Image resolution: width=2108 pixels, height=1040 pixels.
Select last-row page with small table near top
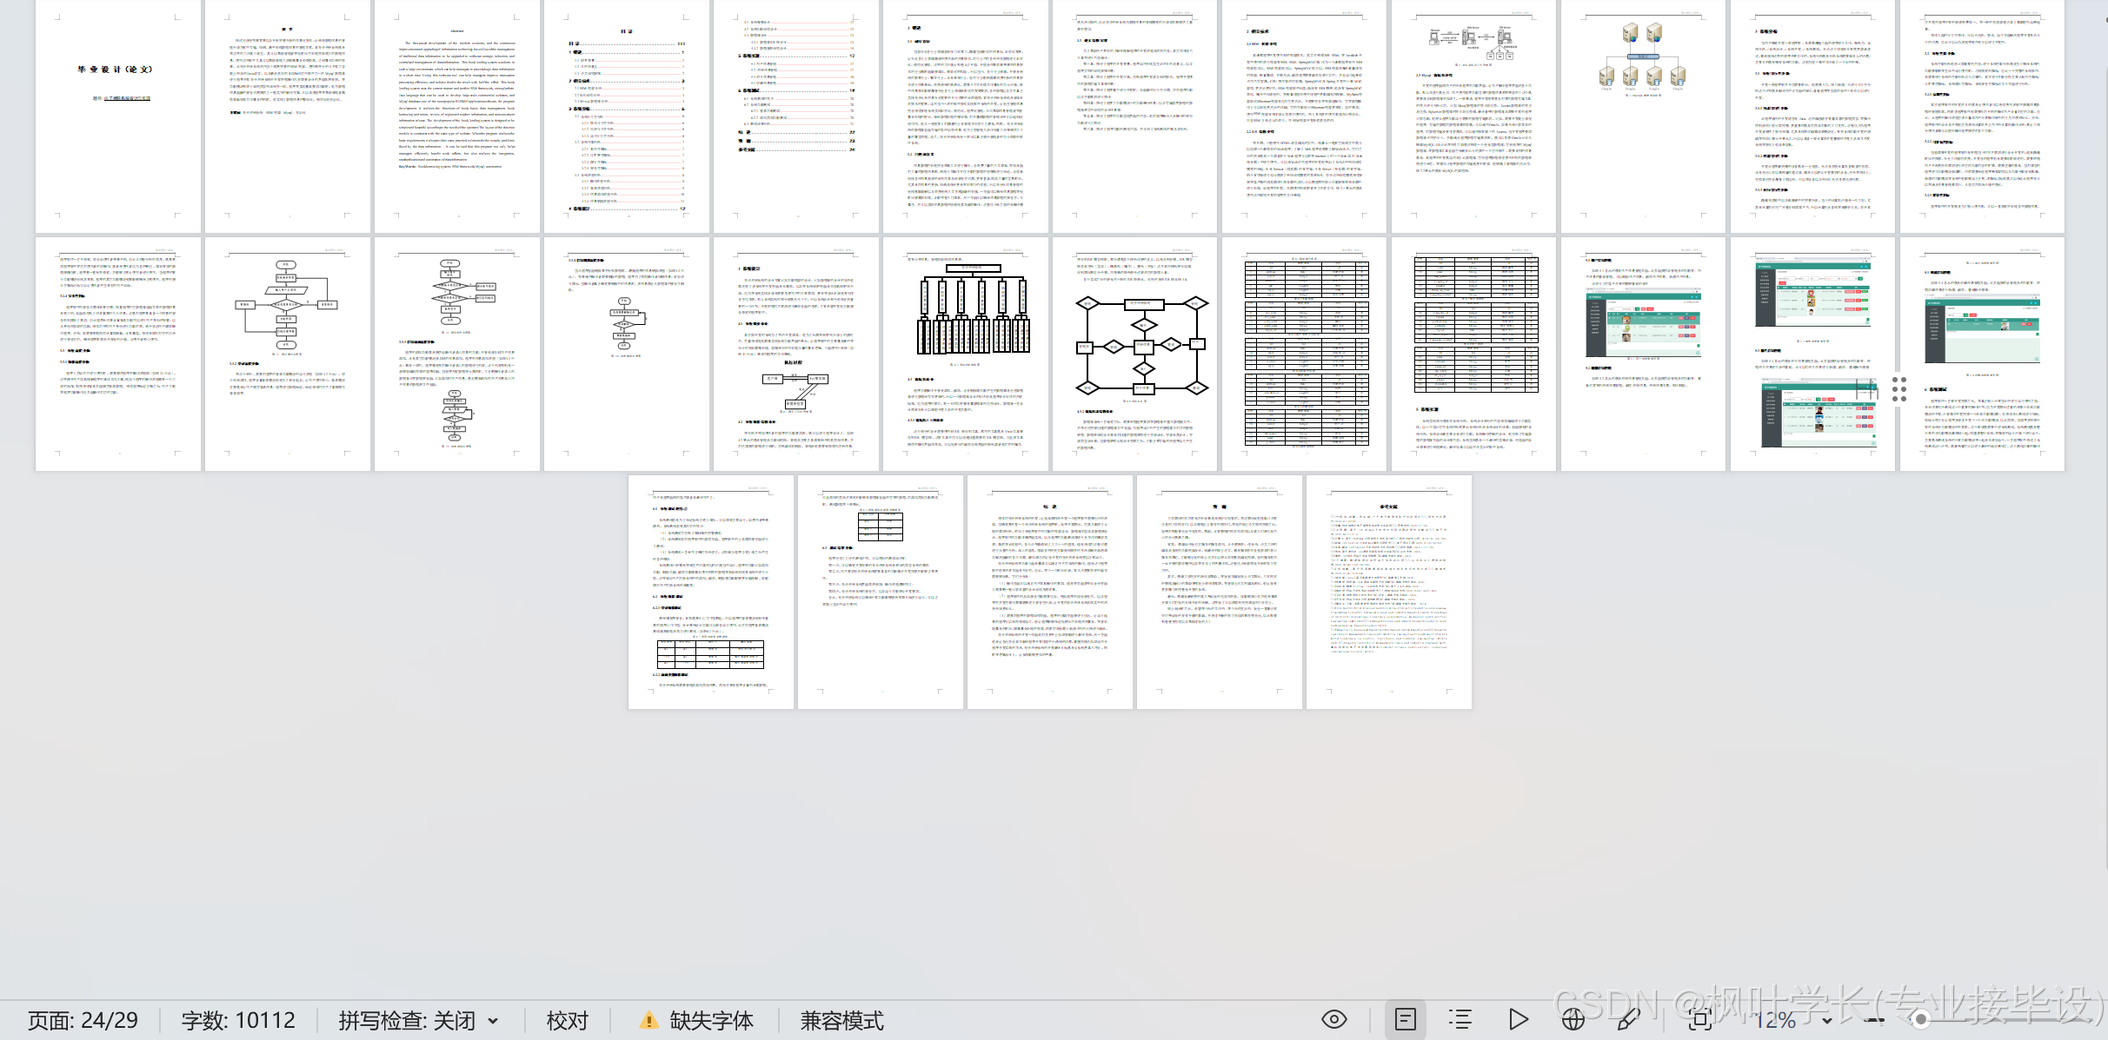(880, 592)
